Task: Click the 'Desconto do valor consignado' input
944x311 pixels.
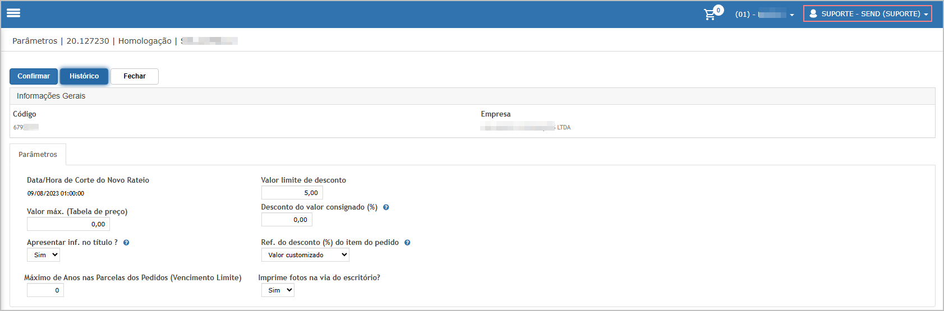Action: pyautogui.click(x=286, y=220)
